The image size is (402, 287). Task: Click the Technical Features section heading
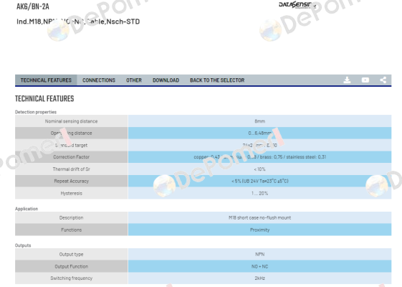pos(44,98)
